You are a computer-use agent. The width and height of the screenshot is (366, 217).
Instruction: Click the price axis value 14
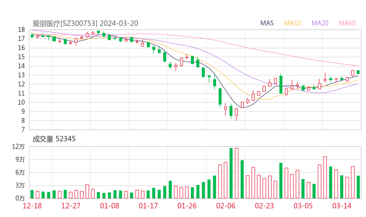tap(21, 66)
